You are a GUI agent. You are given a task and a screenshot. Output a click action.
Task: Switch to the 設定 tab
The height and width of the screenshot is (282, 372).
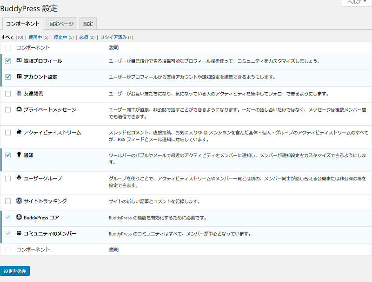(88, 24)
